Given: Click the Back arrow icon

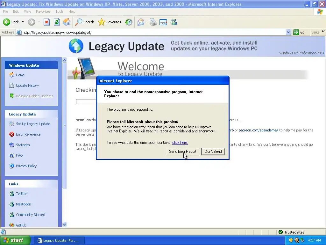Looking at the screenshot, I should pos(7,22).
